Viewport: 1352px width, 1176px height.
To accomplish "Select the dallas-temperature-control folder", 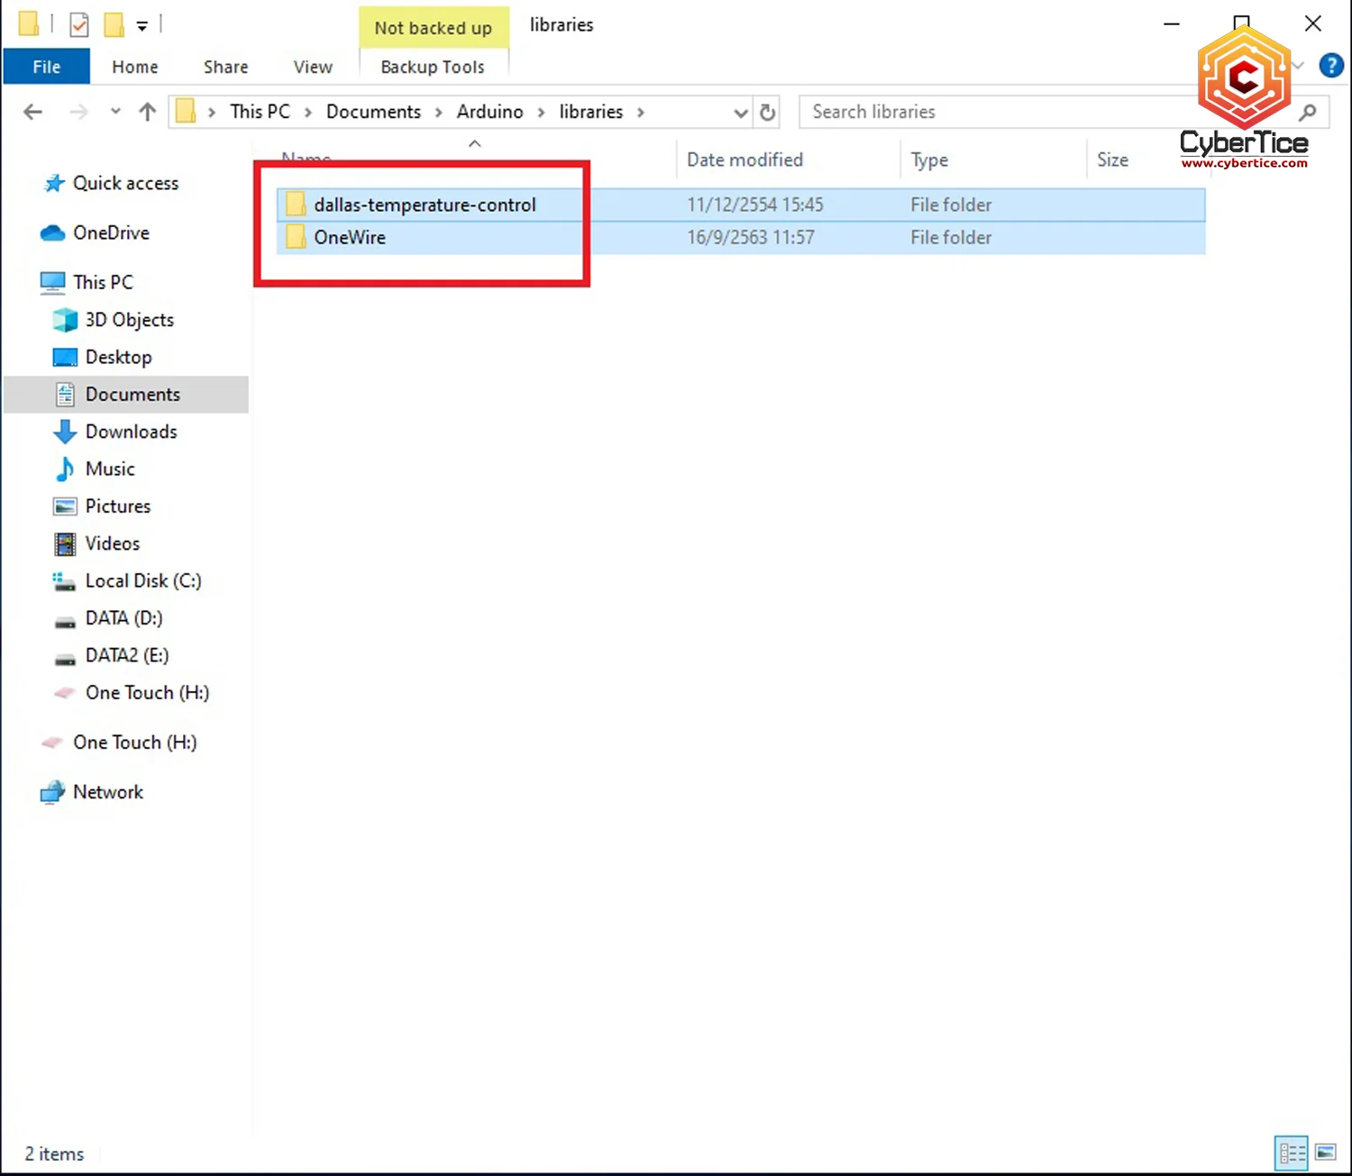I will [x=425, y=205].
